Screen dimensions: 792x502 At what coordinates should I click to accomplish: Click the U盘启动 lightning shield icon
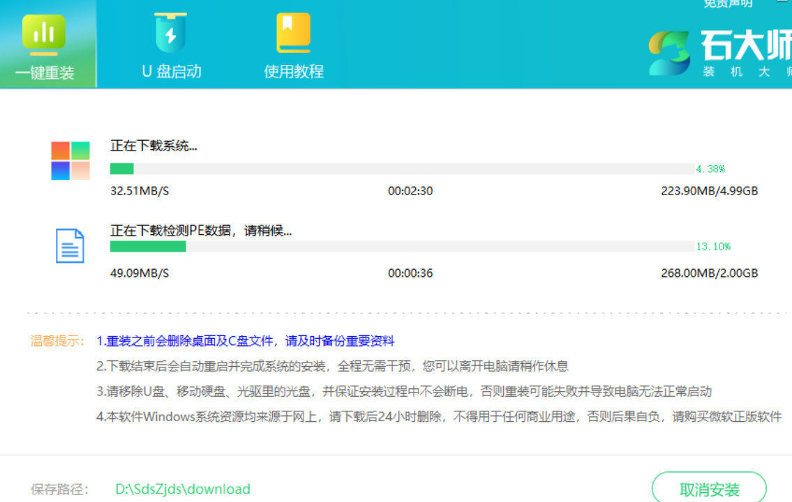coord(171,33)
